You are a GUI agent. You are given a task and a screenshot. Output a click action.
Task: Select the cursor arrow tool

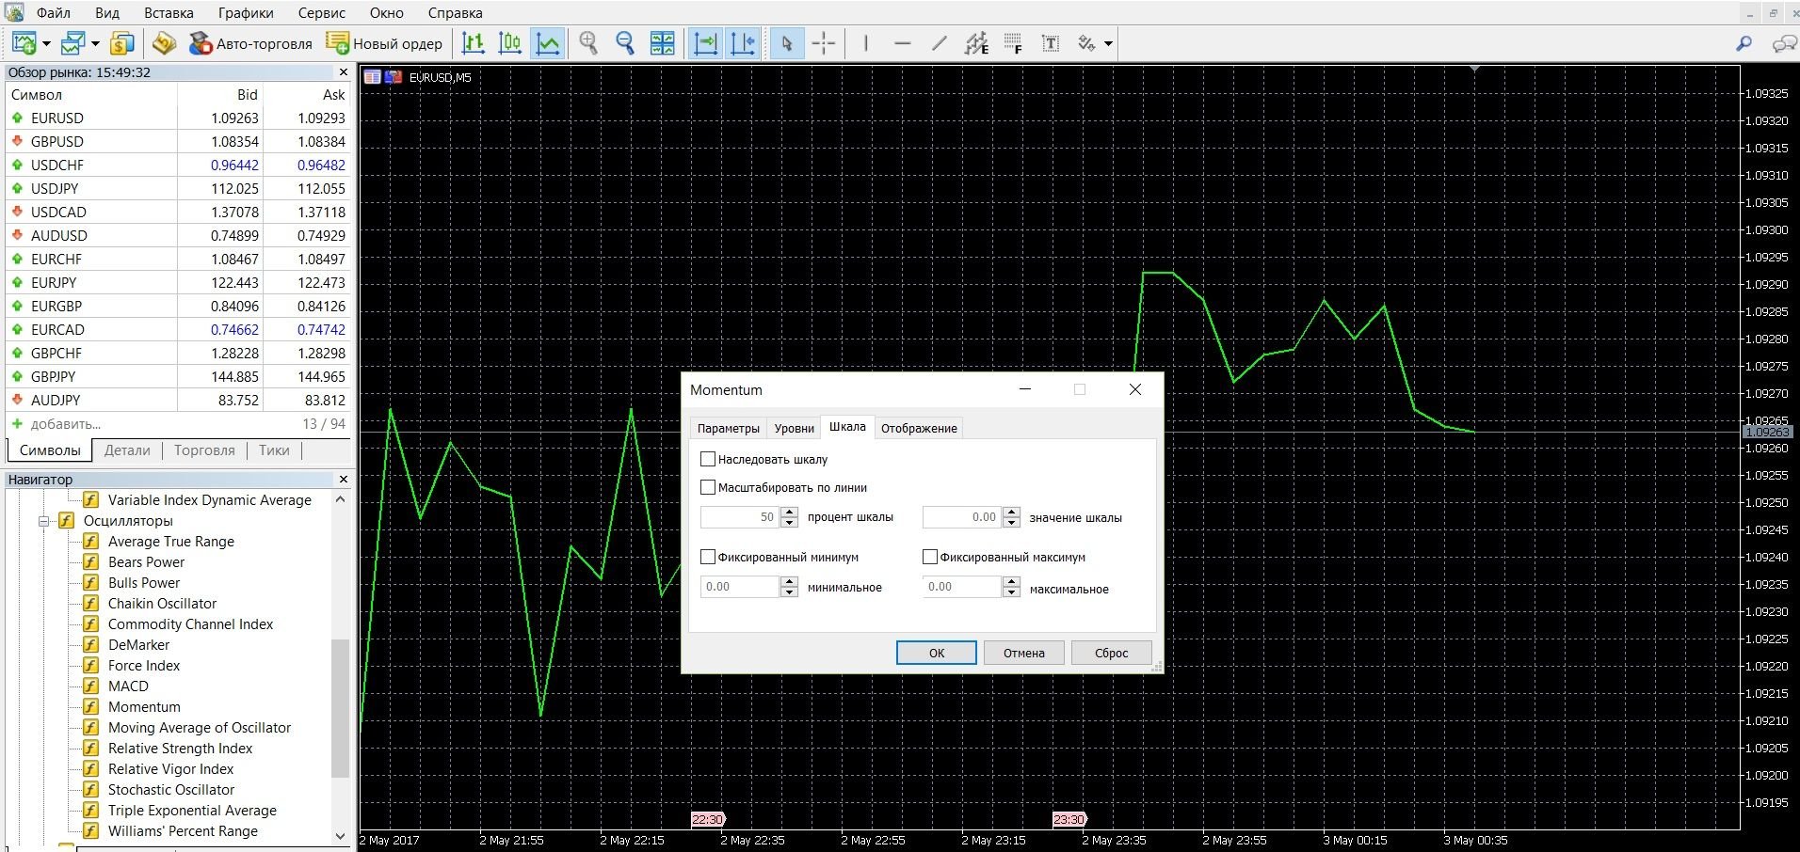click(787, 43)
